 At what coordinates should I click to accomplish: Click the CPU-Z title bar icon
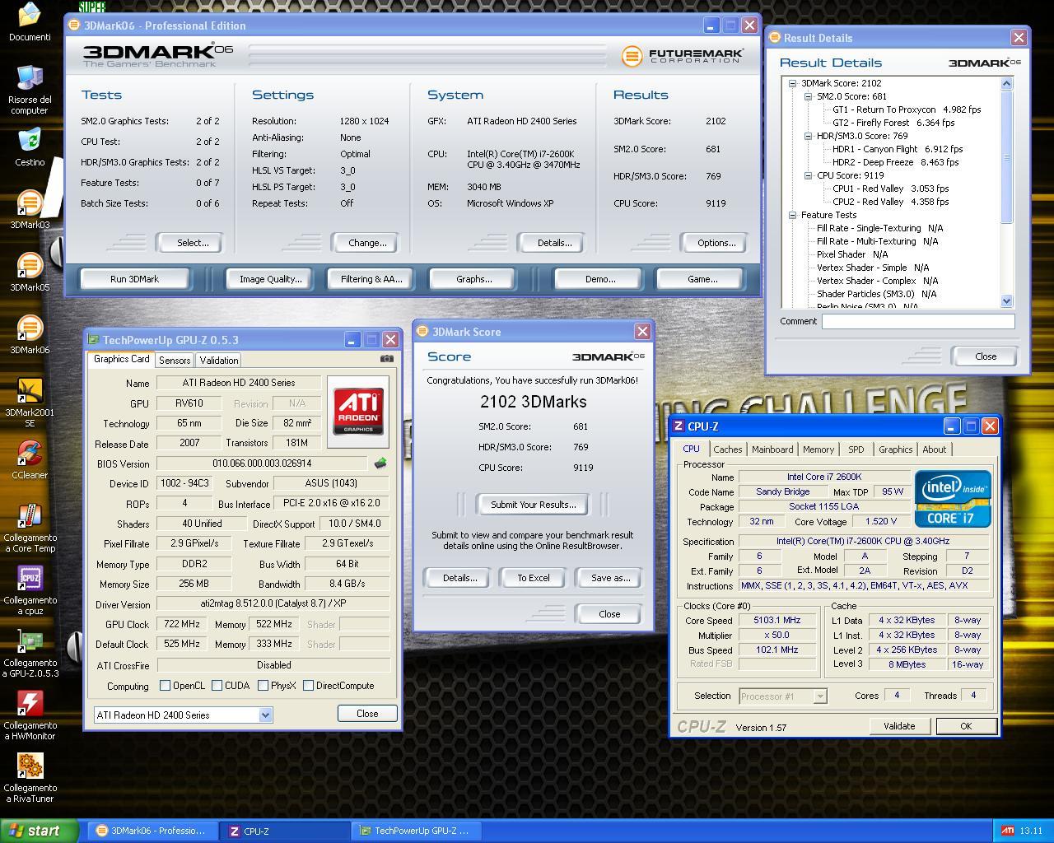(x=679, y=426)
